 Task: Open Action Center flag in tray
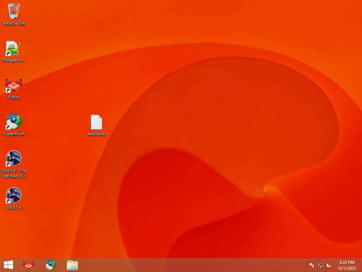tap(311, 265)
